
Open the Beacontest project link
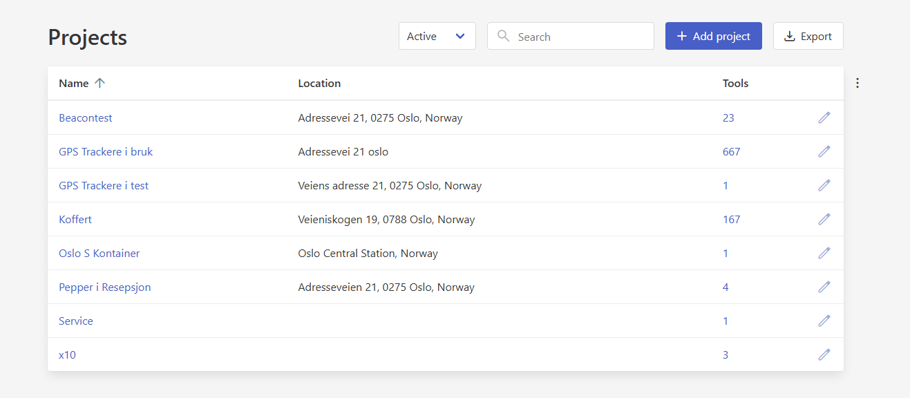86,118
